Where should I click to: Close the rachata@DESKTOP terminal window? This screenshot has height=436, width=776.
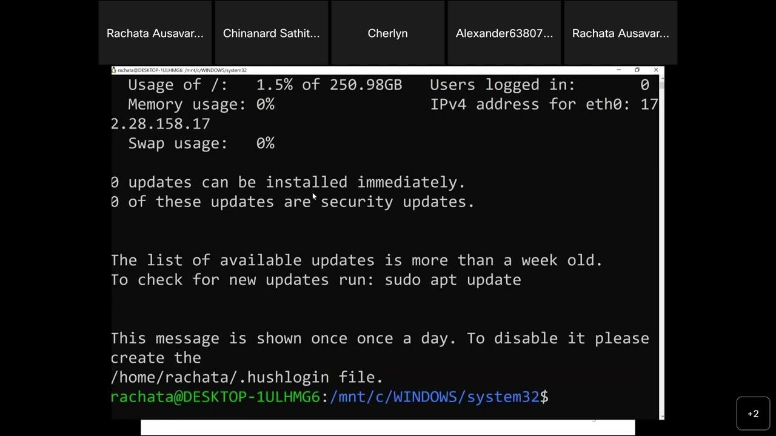click(x=655, y=70)
